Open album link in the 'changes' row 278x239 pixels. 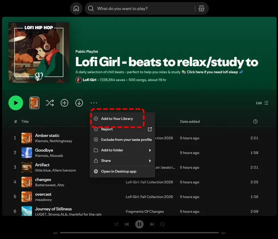(x=149, y=182)
